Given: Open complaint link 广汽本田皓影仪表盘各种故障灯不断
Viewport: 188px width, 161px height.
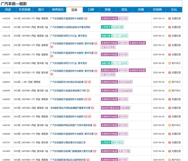Looking at the screenshot, I should [68, 91].
